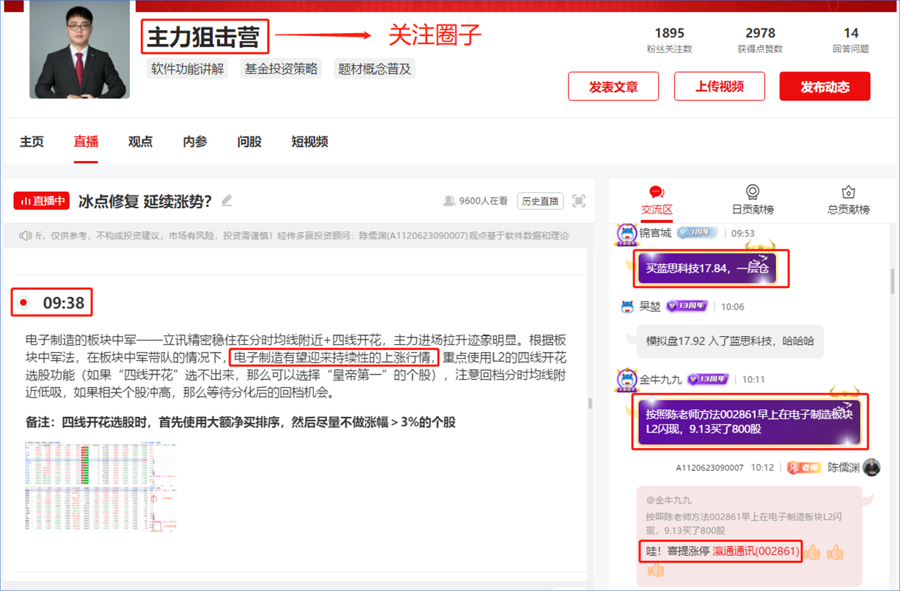Viewport: 900px width, 591px height.
Task: Click the speaker announcement icon
Action: (x=25, y=236)
